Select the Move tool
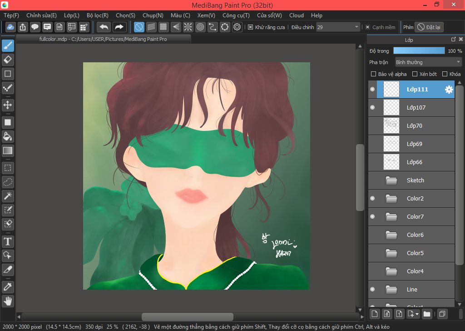The width and height of the screenshot is (465, 331). tap(8, 105)
